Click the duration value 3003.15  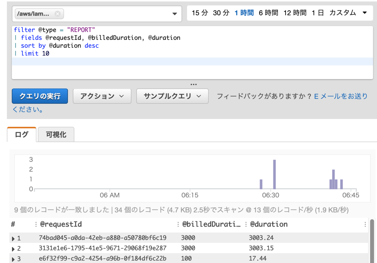tap(261, 248)
